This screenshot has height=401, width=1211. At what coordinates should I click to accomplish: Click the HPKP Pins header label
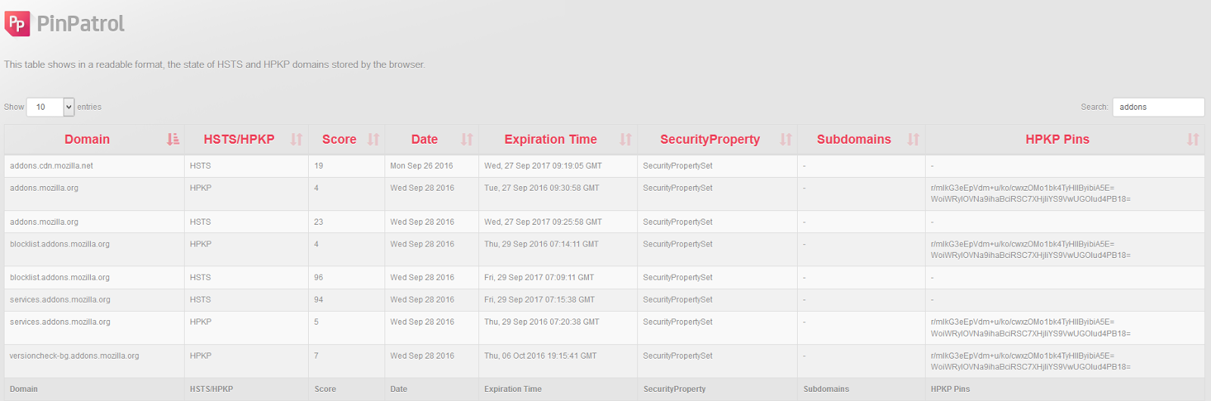coord(1057,139)
